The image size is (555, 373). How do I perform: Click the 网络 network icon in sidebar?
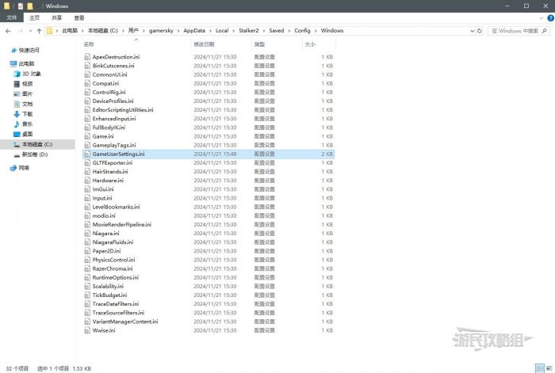(24, 168)
